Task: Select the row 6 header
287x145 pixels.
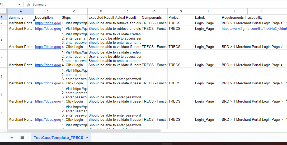Action: pos(2,76)
